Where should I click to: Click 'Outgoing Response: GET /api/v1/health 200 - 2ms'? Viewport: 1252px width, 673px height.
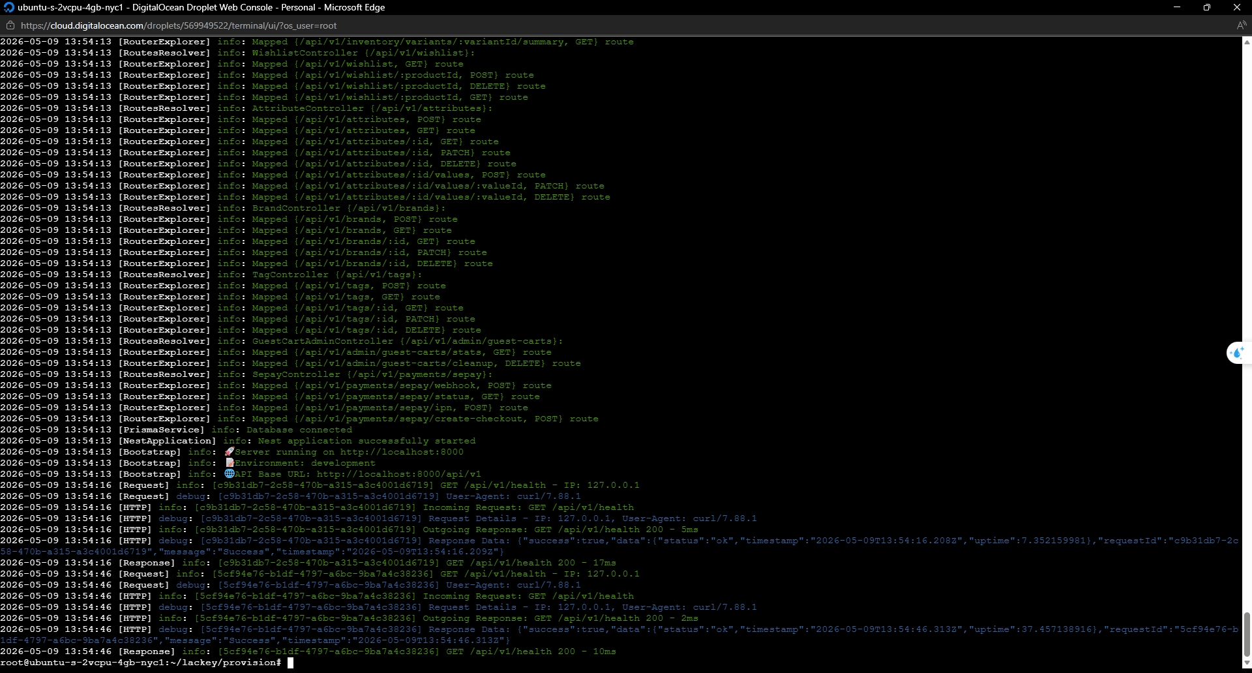560,618
